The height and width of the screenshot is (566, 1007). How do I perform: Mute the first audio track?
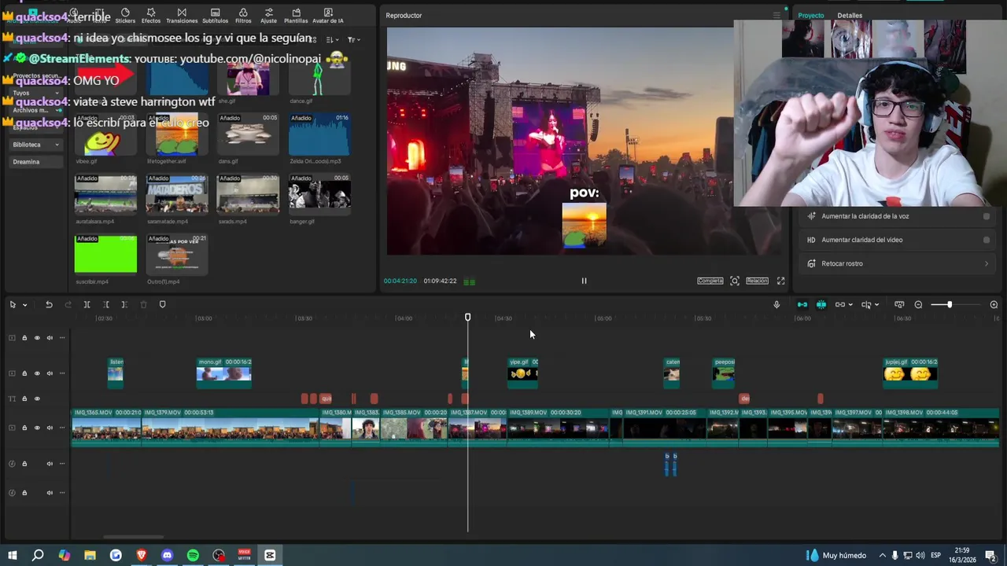50,464
